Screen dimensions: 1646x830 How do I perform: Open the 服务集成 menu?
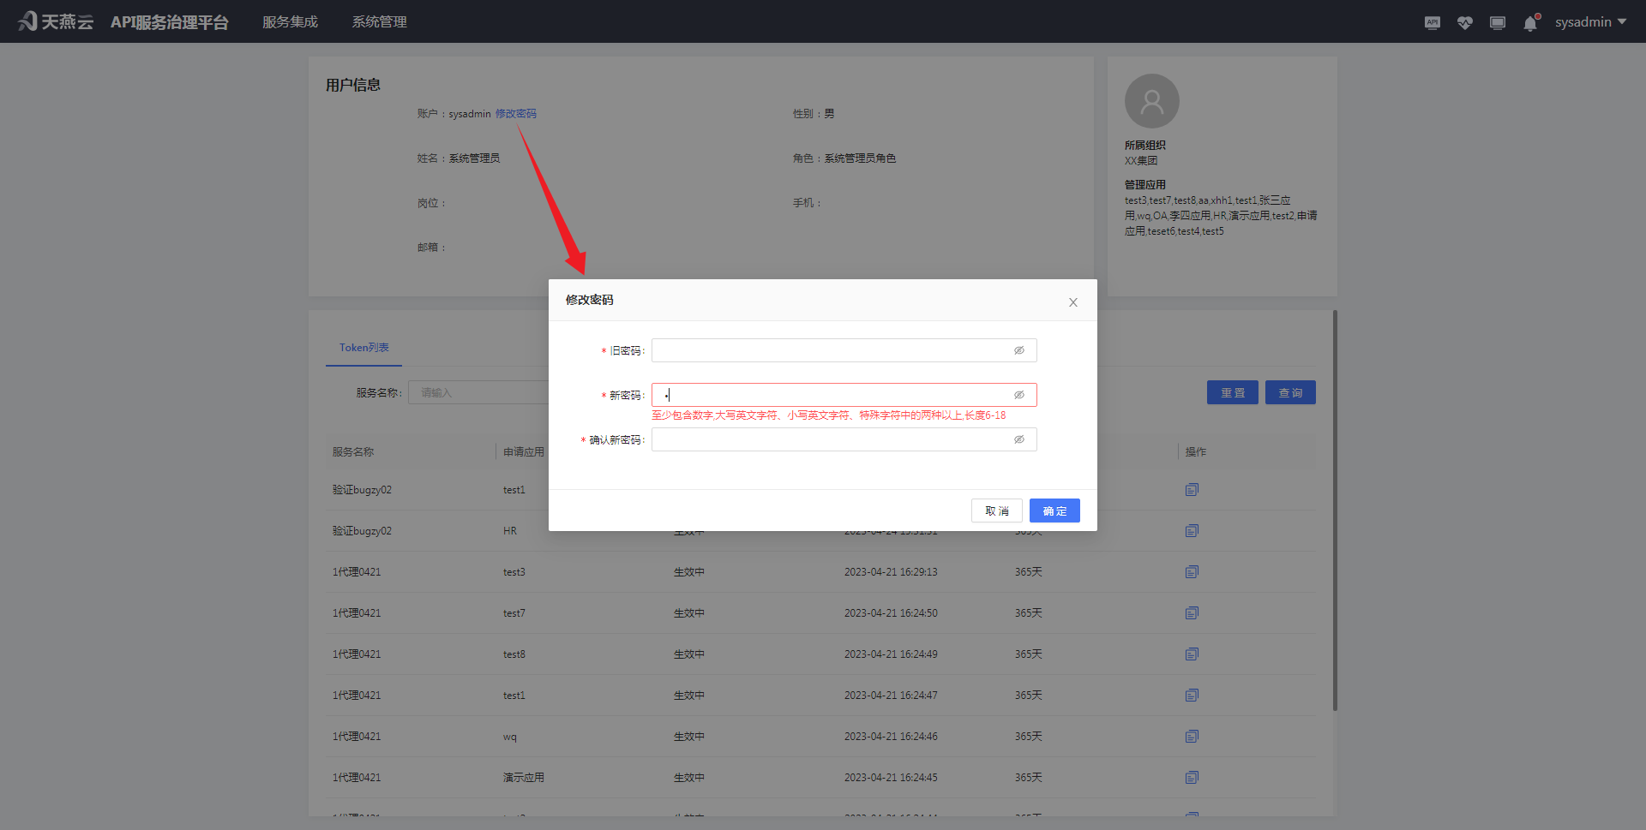coord(290,21)
